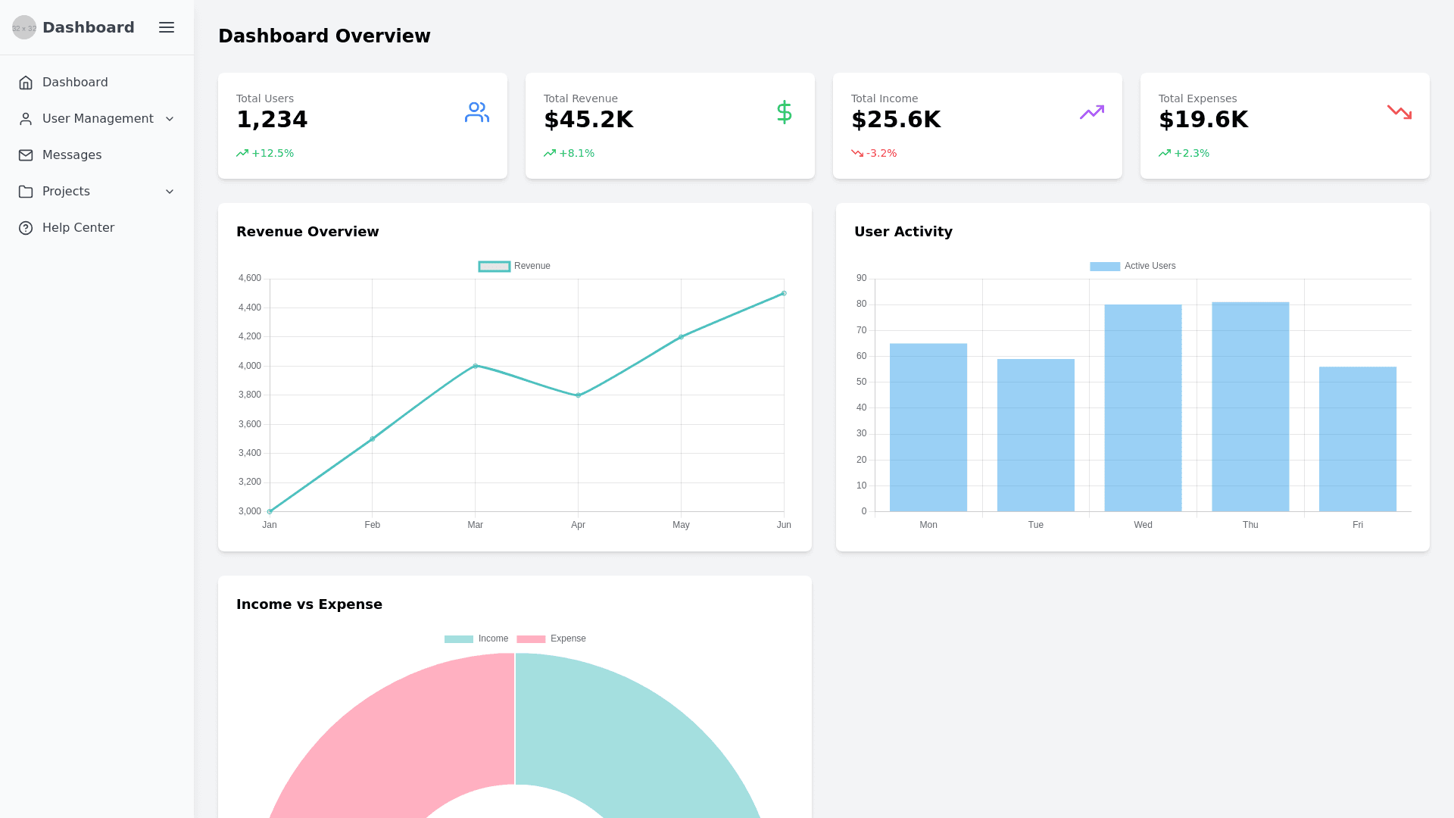1454x818 pixels.
Task: Select the Dashboard sidebar link
Action: coord(75,83)
